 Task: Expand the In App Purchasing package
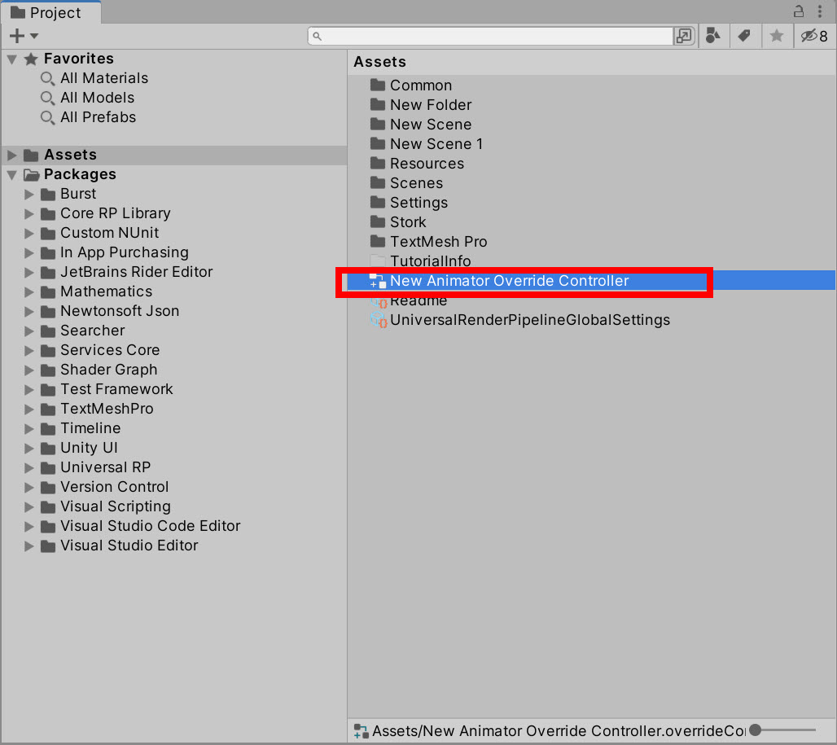[x=28, y=253]
